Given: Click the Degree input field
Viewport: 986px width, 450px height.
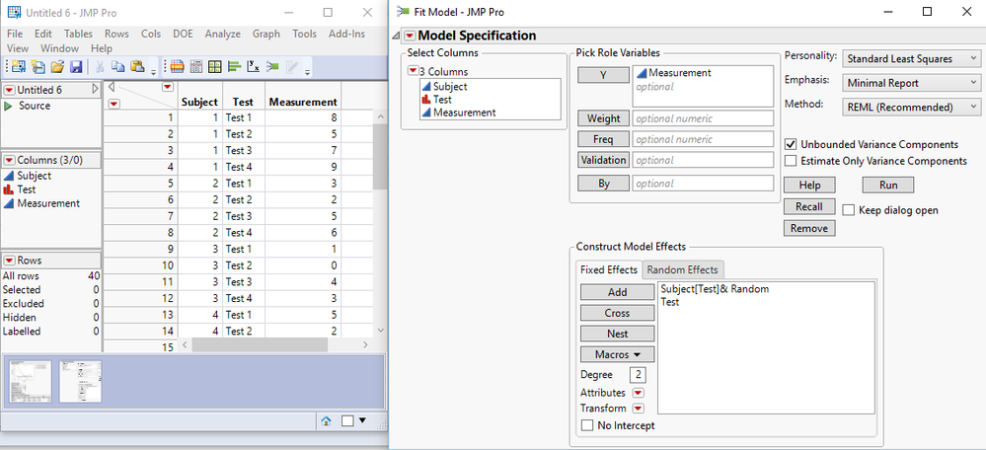Looking at the screenshot, I should [x=638, y=375].
